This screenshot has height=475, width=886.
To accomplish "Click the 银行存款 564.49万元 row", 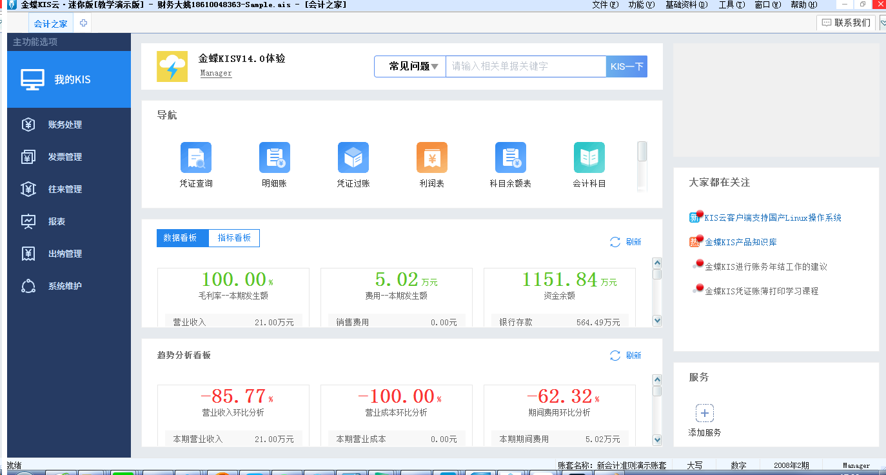I will point(560,322).
